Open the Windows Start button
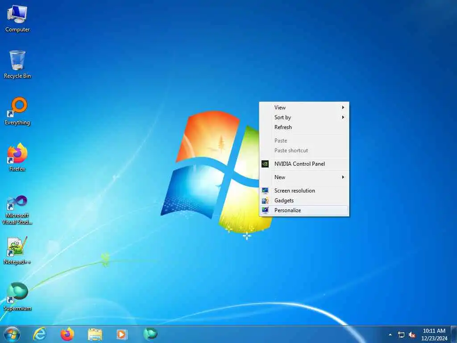This screenshot has height=343, width=457. pos(12,334)
